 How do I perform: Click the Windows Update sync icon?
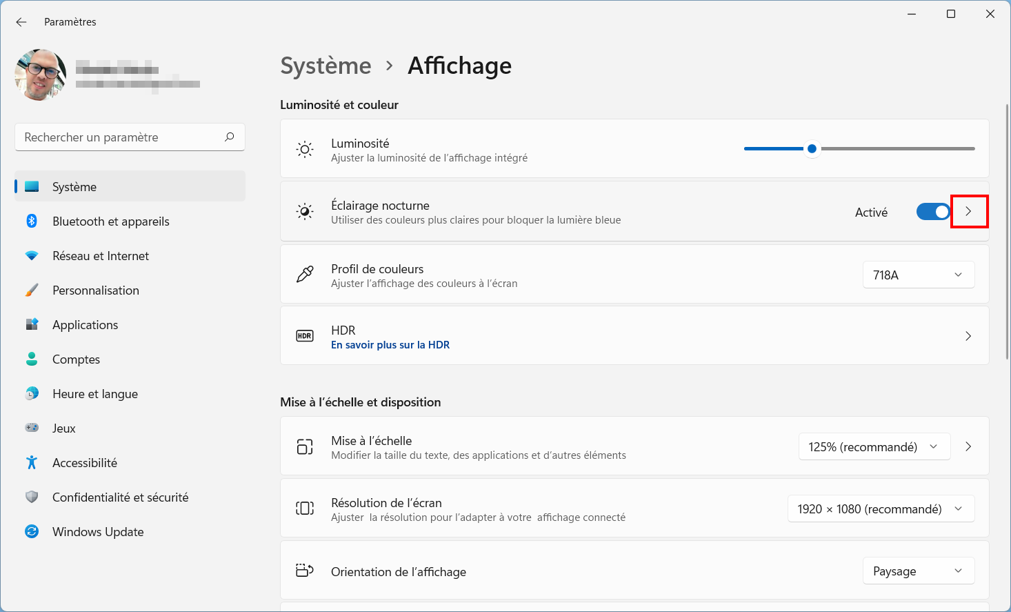click(32, 531)
